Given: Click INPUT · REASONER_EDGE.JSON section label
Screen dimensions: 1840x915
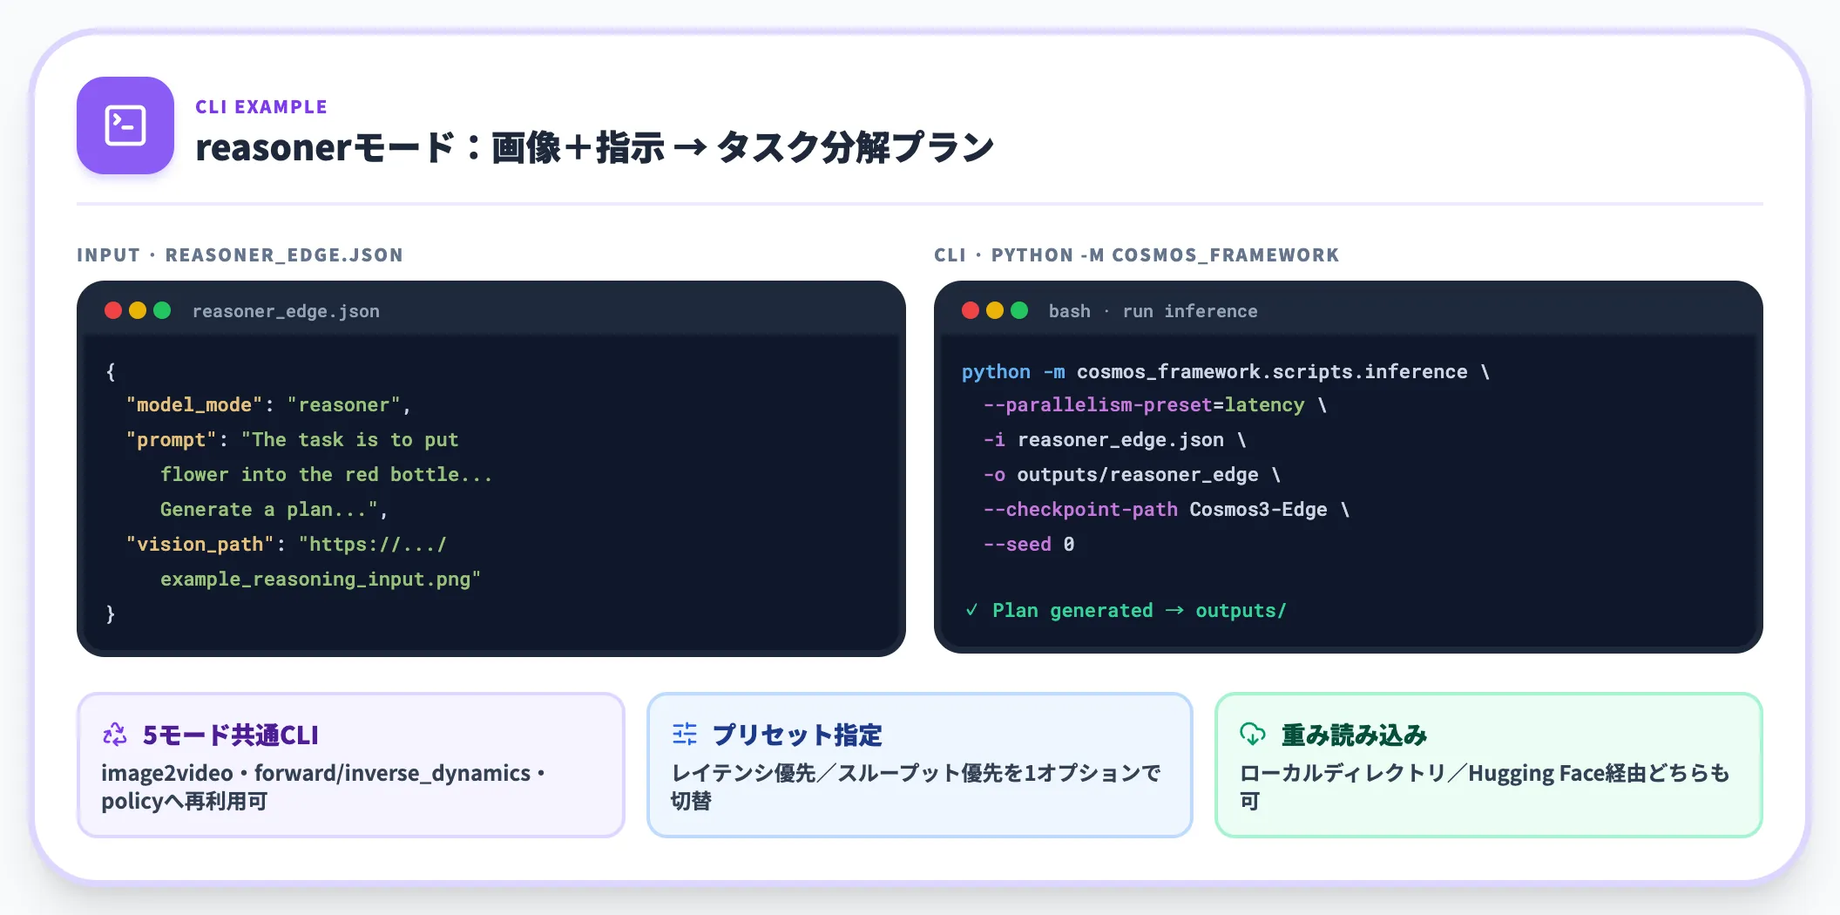Looking at the screenshot, I should 240,254.
